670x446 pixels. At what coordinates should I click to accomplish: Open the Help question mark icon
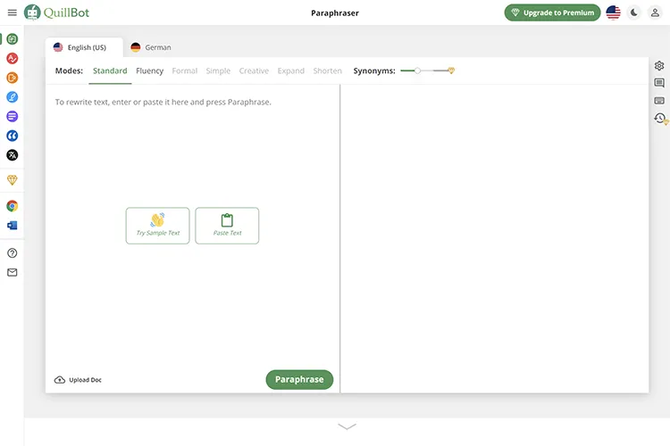[12, 253]
